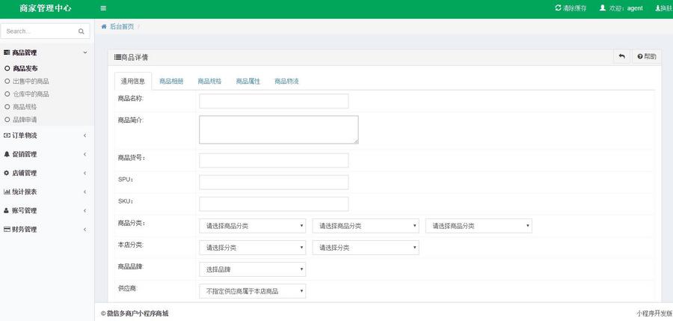The height and width of the screenshot is (321, 673).
Task: Switch to the 商品规格 tab
Action: tap(209, 82)
